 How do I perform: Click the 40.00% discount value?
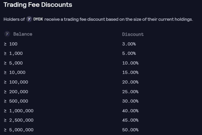tap(130, 111)
